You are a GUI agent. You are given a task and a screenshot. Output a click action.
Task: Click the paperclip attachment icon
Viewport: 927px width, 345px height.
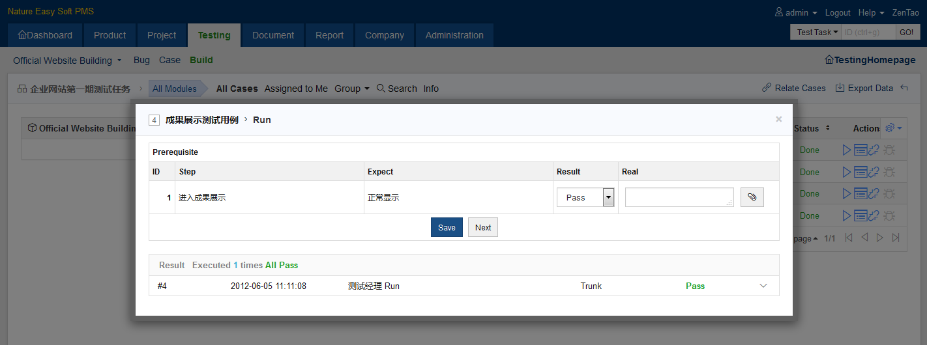tap(752, 197)
